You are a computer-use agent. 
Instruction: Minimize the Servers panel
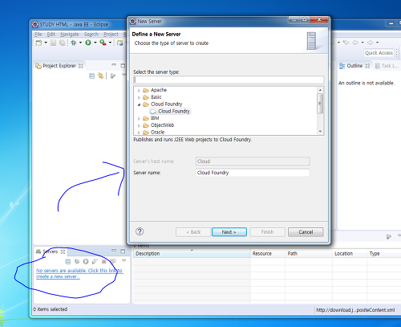coord(114,251)
